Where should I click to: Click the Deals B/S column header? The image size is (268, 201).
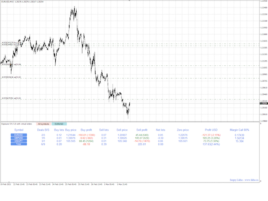pos(43,130)
